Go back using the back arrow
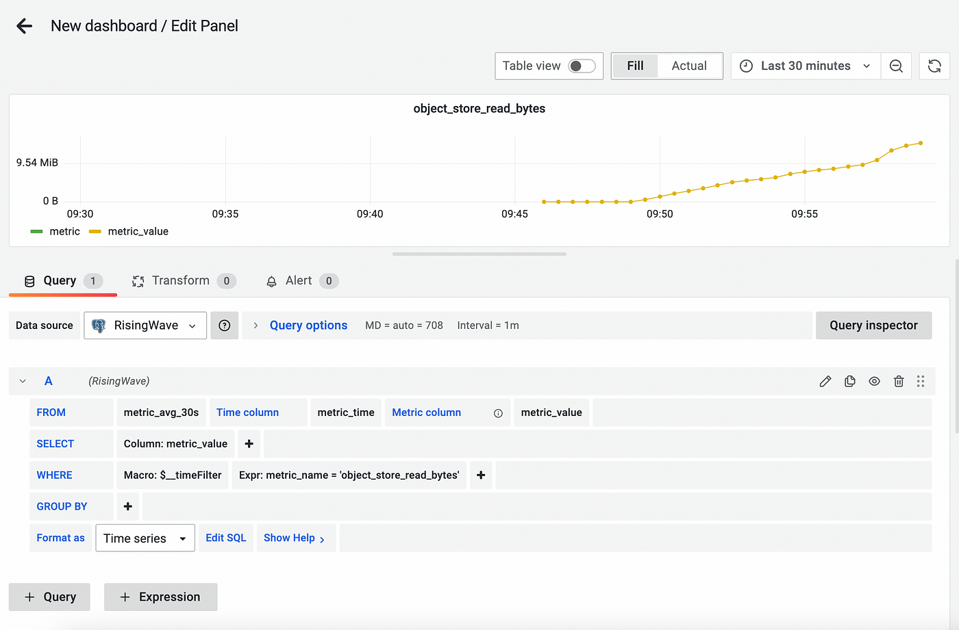The height and width of the screenshot is (630, 959). [x=24, y=25]
